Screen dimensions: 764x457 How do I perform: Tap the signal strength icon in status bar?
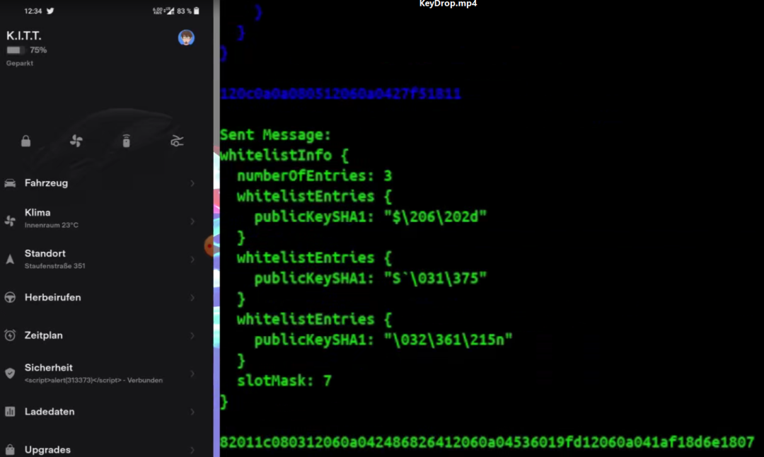click(x=170, y=11)
